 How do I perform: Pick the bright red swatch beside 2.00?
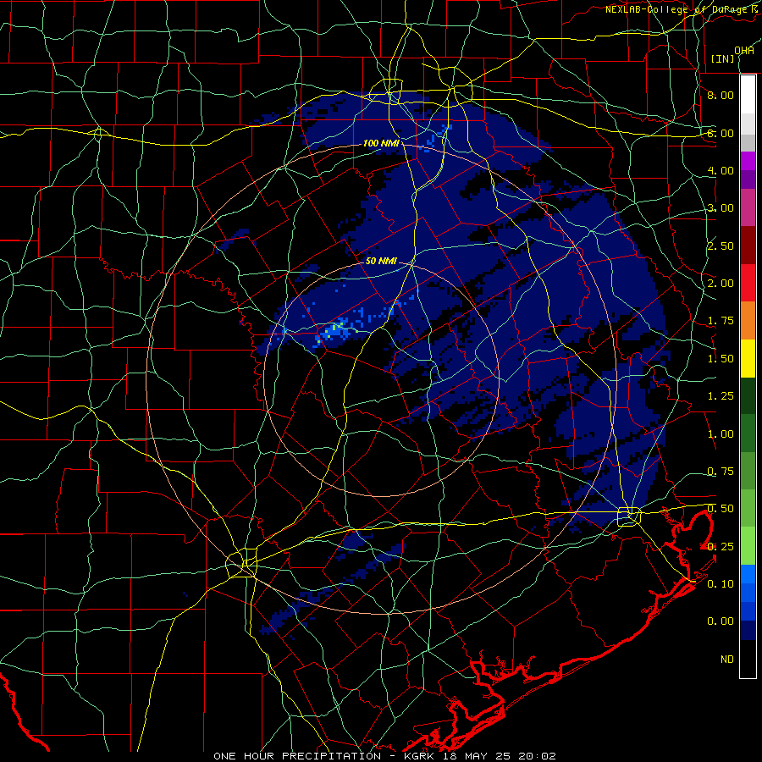748,284
